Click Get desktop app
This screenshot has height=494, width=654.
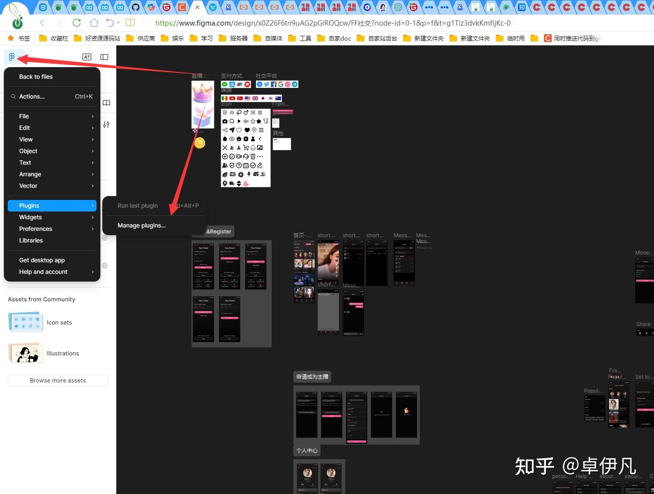pos(52,260)
